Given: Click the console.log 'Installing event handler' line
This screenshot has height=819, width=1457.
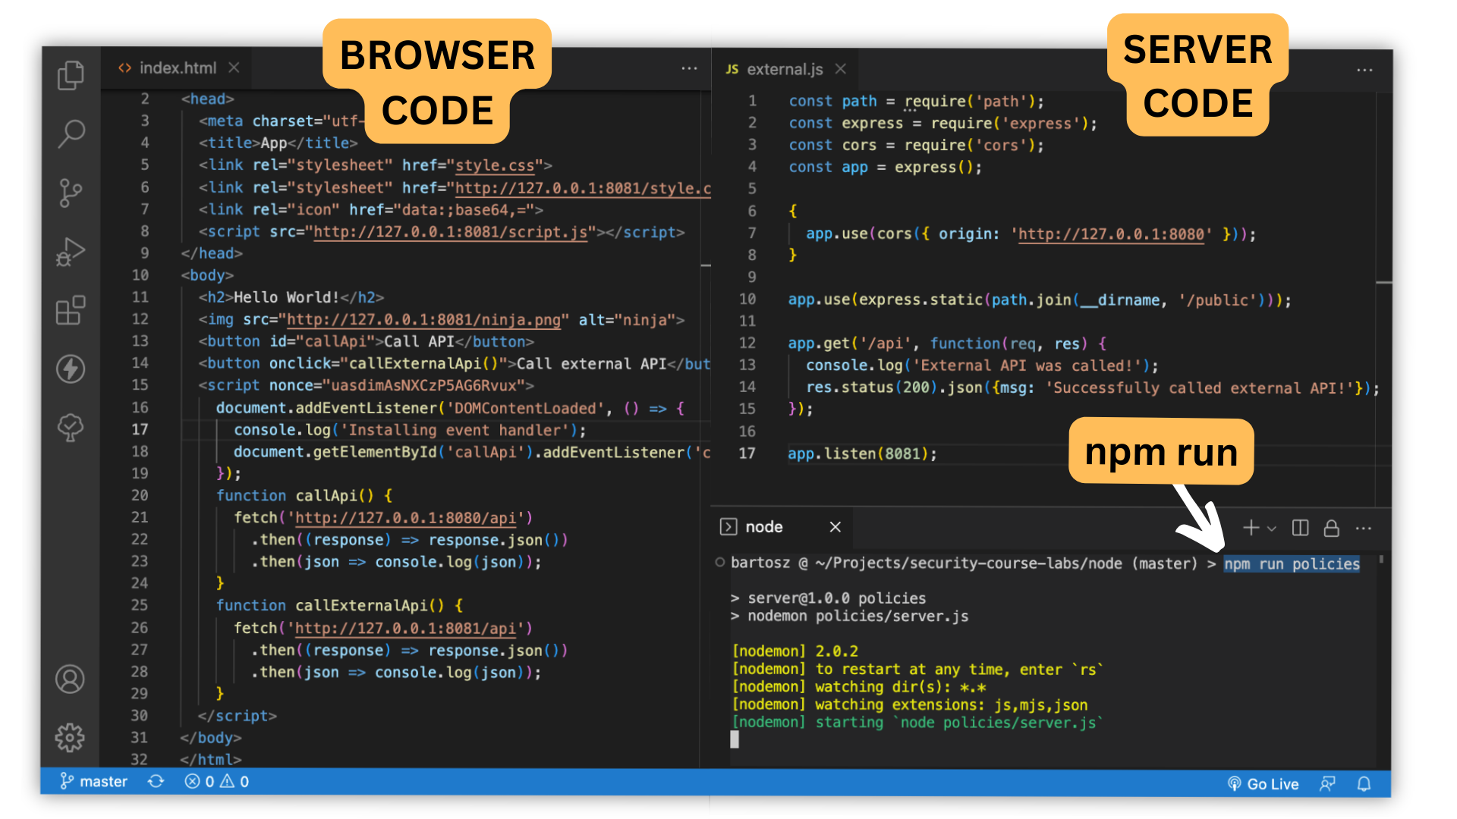Looking at the screenshot, I should click(410, 431).
